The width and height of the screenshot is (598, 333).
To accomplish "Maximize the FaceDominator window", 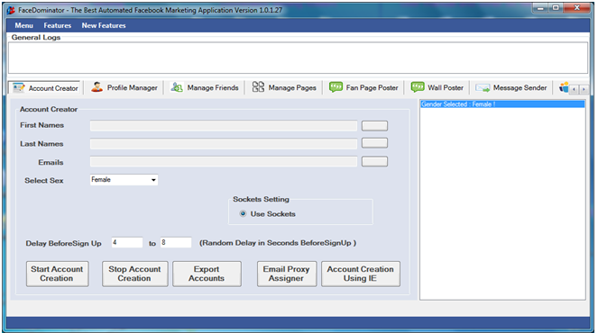I will (556, 7).
